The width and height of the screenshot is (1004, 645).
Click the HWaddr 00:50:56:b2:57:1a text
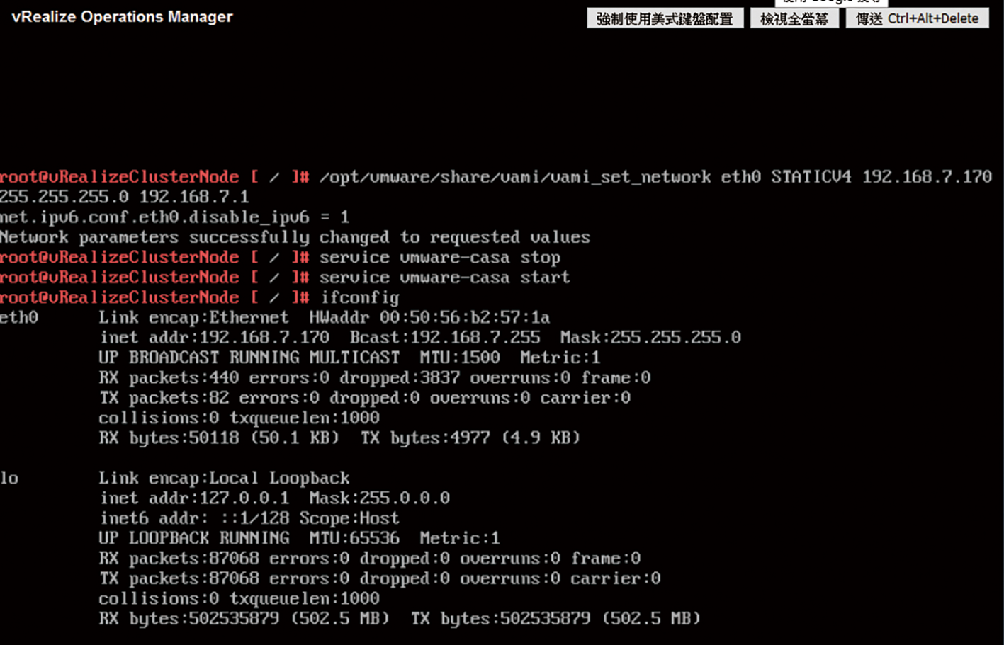(429, 317)
